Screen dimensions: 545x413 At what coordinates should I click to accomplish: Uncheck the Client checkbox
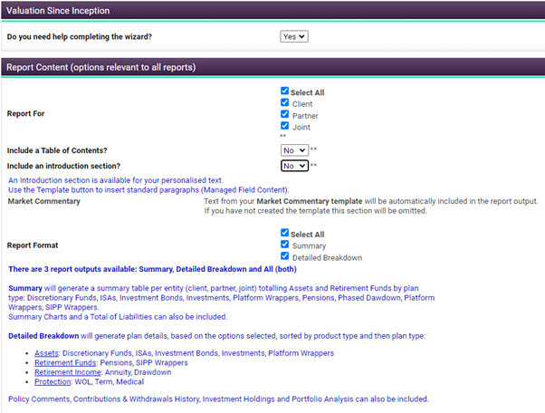click(285, 104)
